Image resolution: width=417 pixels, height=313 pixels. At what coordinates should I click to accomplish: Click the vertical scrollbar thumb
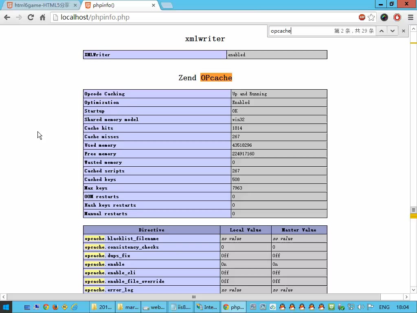414,210
